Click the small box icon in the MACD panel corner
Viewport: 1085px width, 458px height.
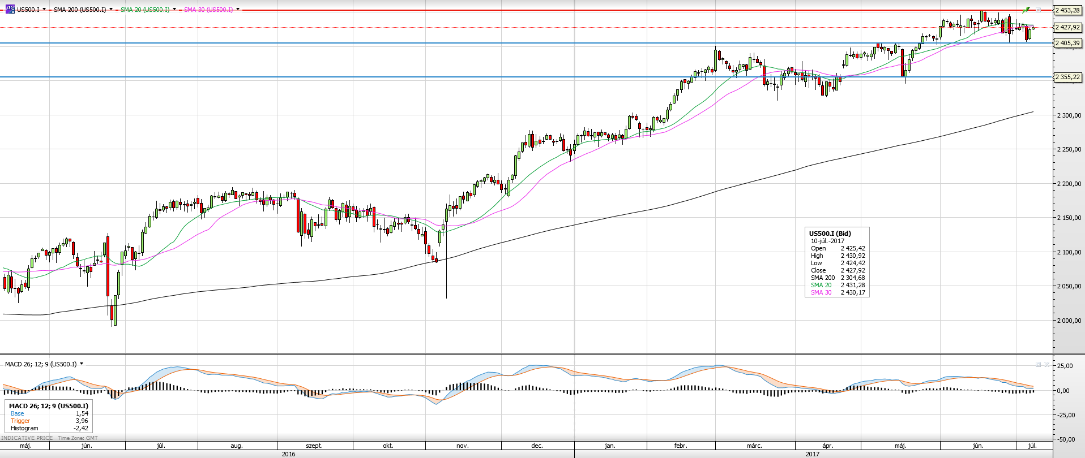click(x=1038, y=365)
